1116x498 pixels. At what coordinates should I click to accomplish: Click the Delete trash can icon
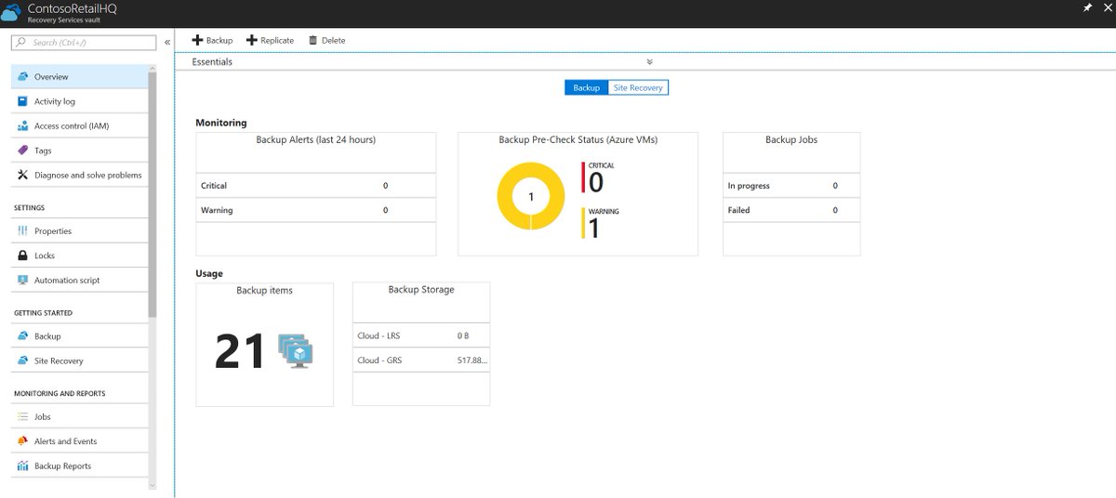click(x=312, y=40)
